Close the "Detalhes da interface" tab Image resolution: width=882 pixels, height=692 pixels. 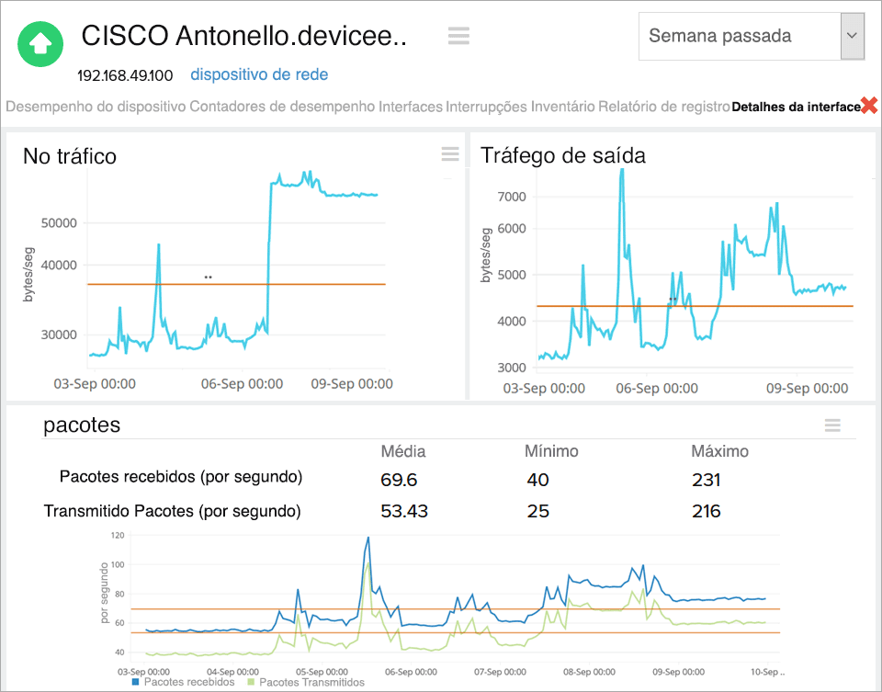[871, 105]
